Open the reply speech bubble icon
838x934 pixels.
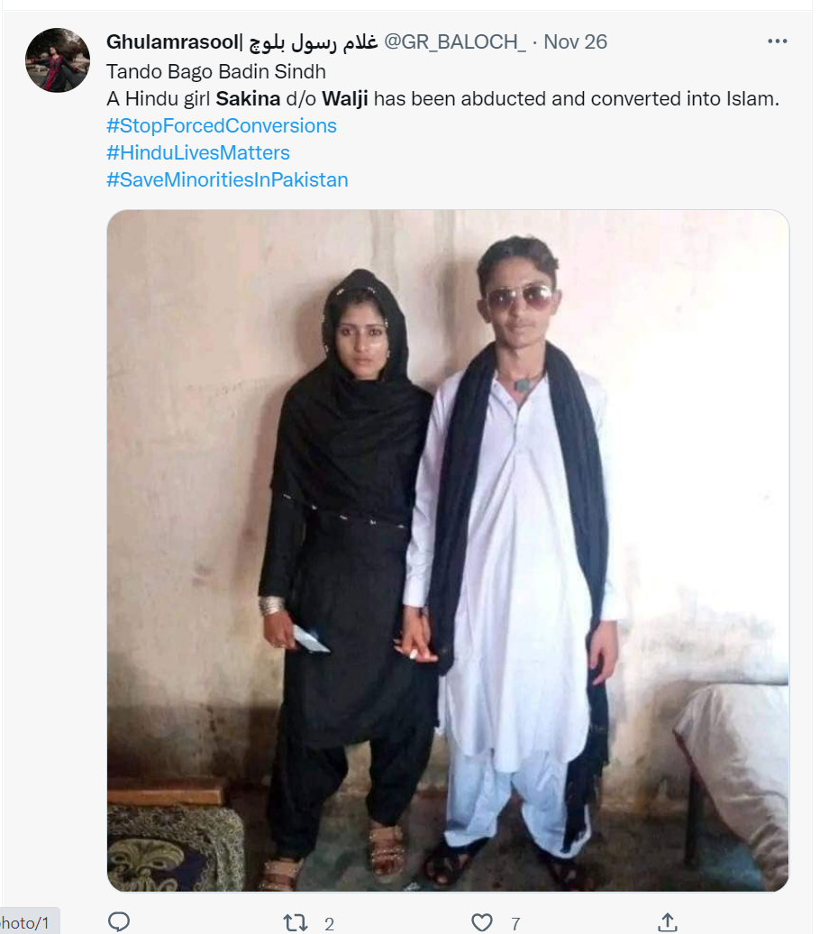pos(119,921)
